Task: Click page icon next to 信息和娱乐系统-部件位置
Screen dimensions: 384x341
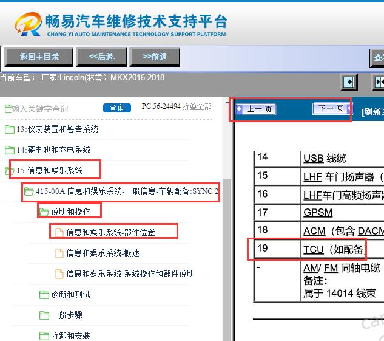Action: pos(59,232)
